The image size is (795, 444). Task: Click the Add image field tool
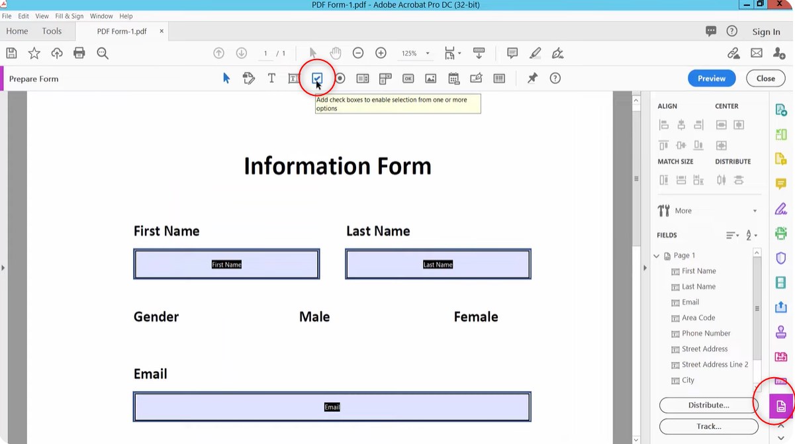pos(430,78)
